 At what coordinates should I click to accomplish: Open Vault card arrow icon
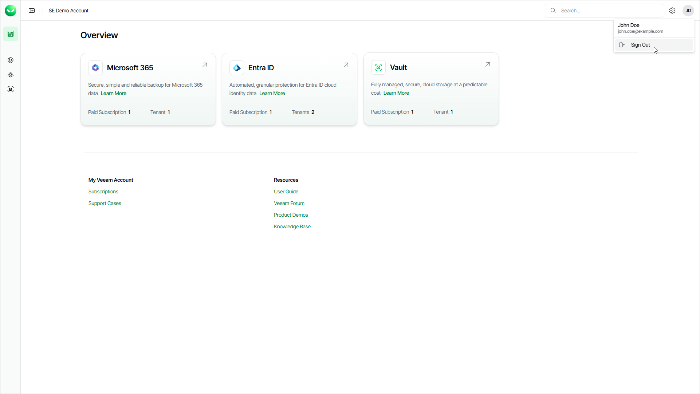pos(487,64)
